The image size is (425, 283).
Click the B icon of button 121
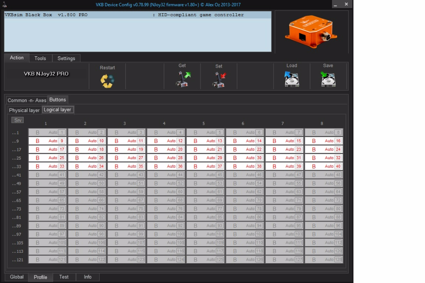(x=37, y=259)
